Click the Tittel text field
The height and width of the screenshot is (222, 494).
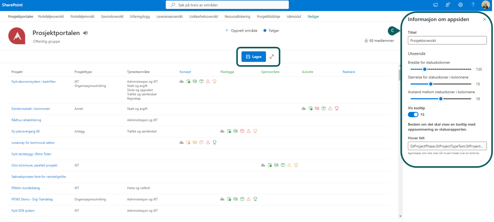click(x=447, y=40)
